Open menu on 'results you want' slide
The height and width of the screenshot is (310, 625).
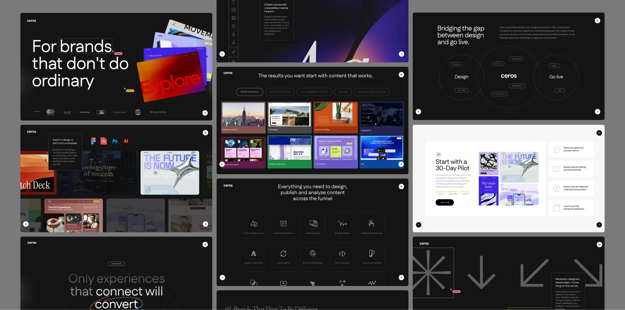coord(401,75)
